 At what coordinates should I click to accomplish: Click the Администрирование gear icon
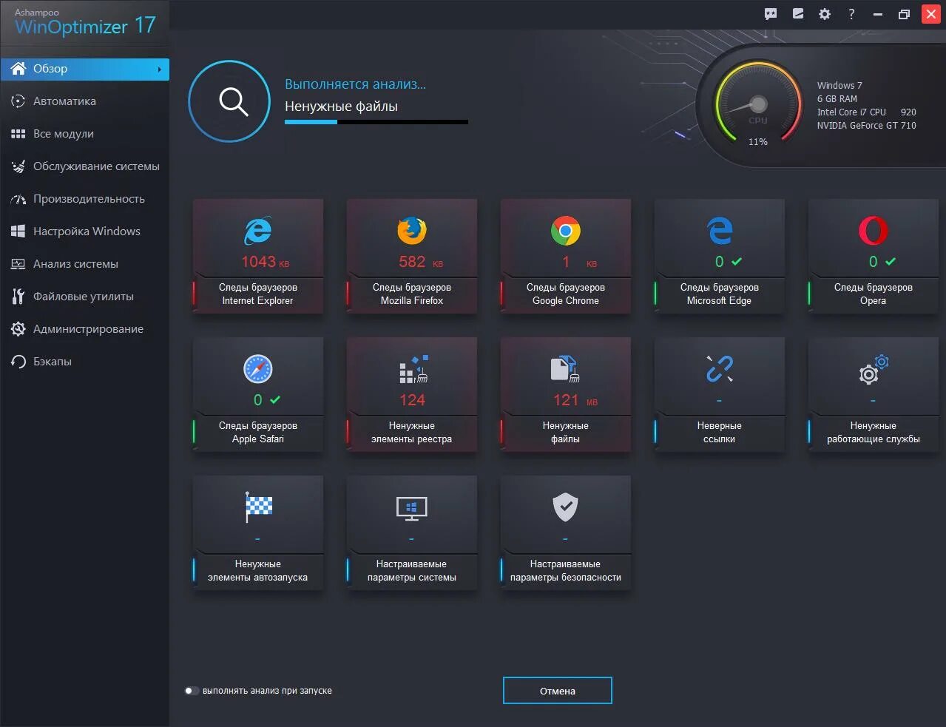(18, 329)
